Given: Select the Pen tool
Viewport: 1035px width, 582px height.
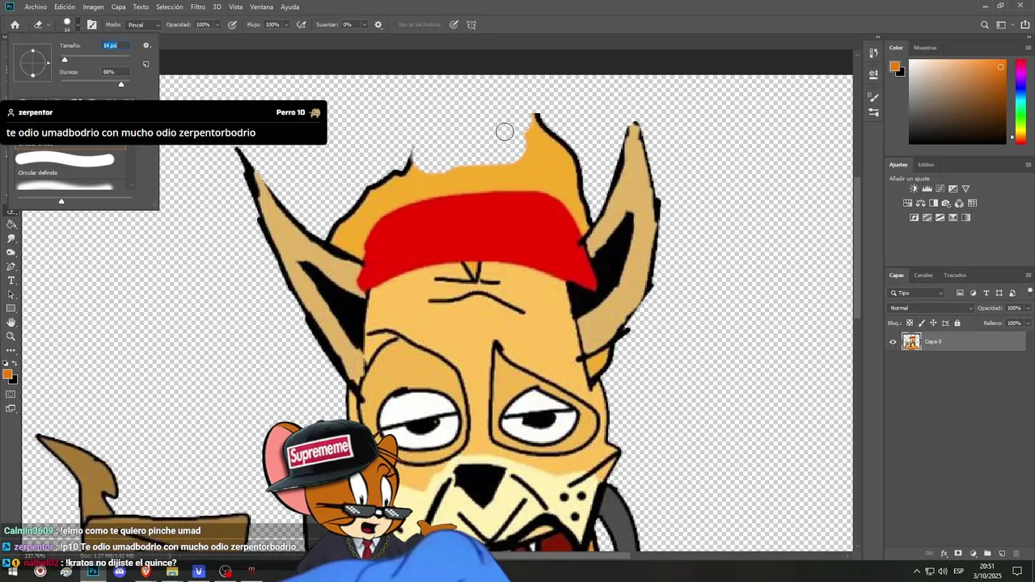Looking at the screenshot, I should click(x=11, y=266).
